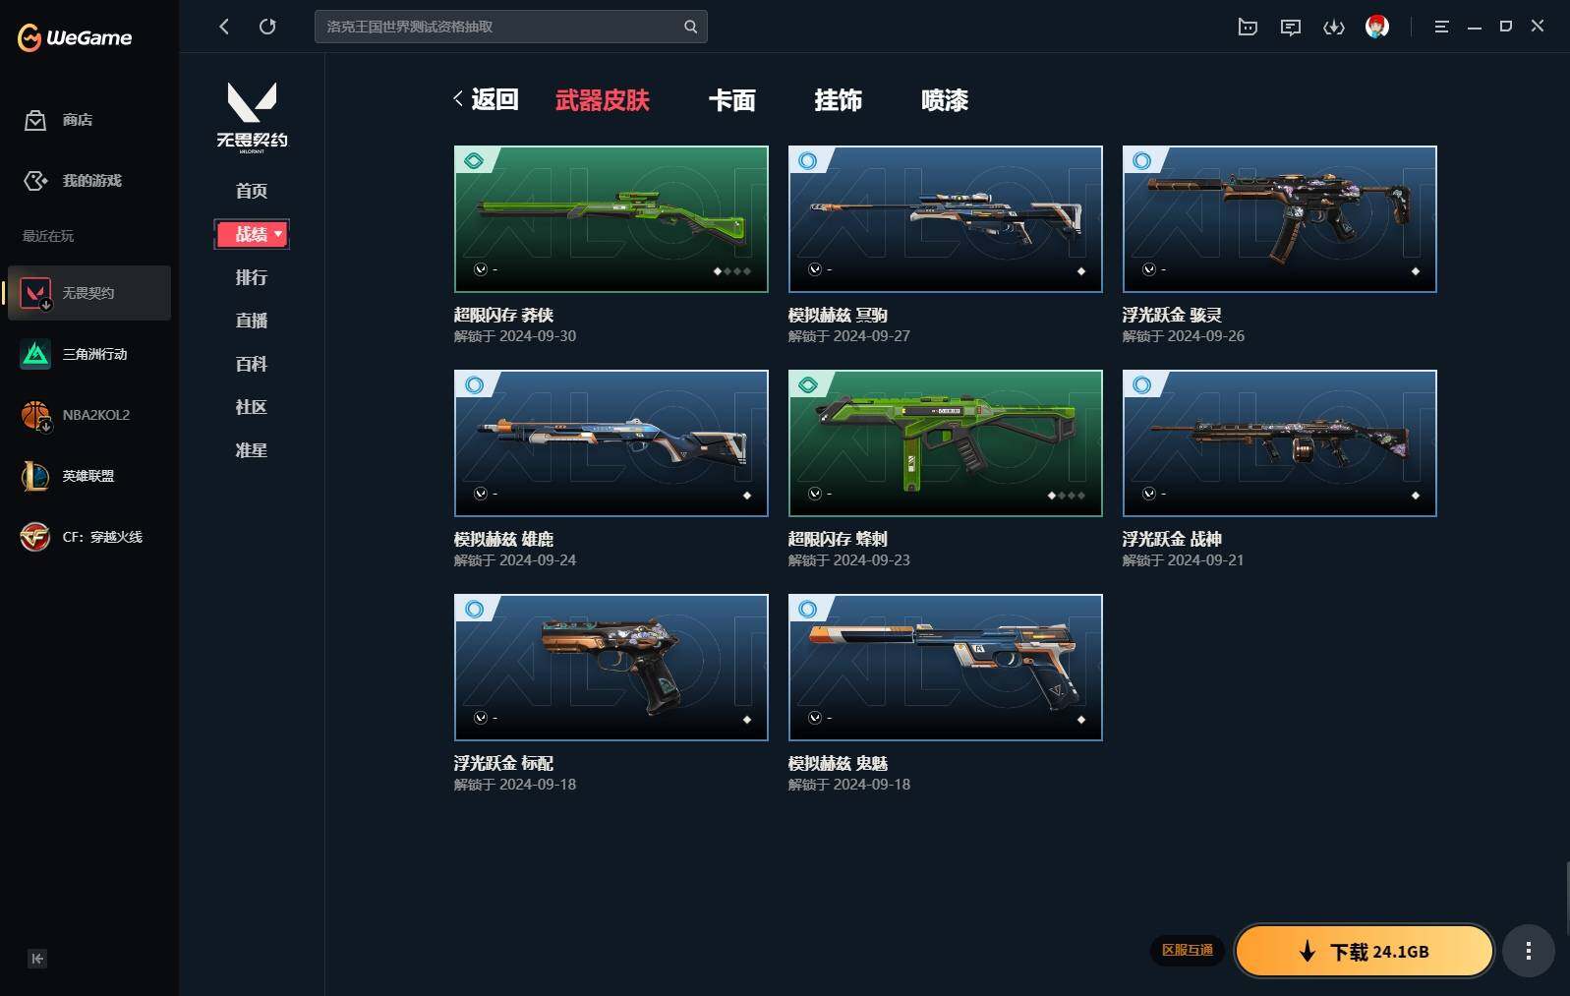
Task: Collapse the left sidebar
Action: coord(37,959)
